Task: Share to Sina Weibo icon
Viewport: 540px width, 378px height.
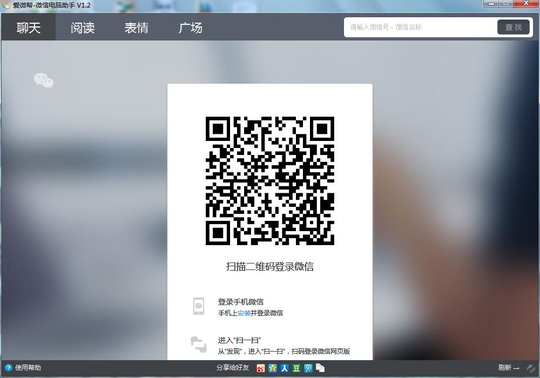Action: tap(261, 368)
